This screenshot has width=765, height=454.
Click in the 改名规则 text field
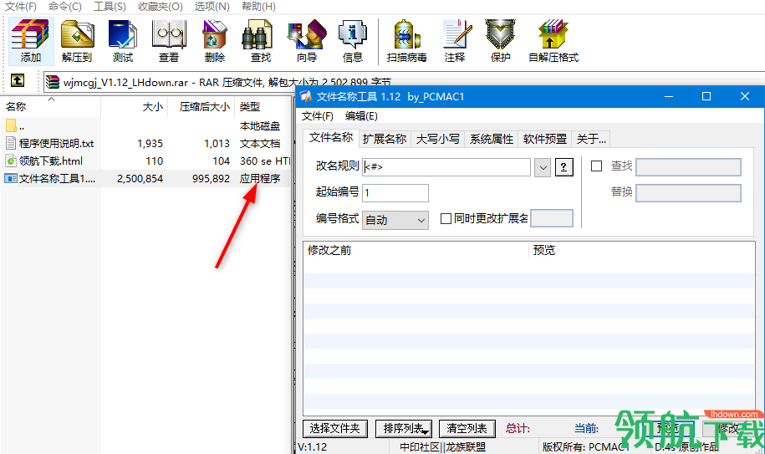coord(446,167)
